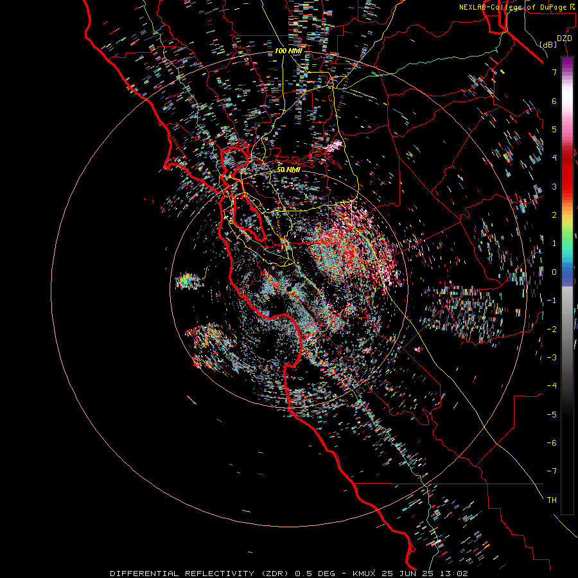Select the -3 value on the scale
Screen dimensions: 578x578
(552, 358)
